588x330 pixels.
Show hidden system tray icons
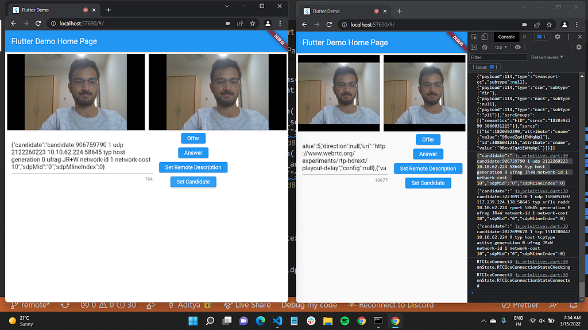click(483, 321)
